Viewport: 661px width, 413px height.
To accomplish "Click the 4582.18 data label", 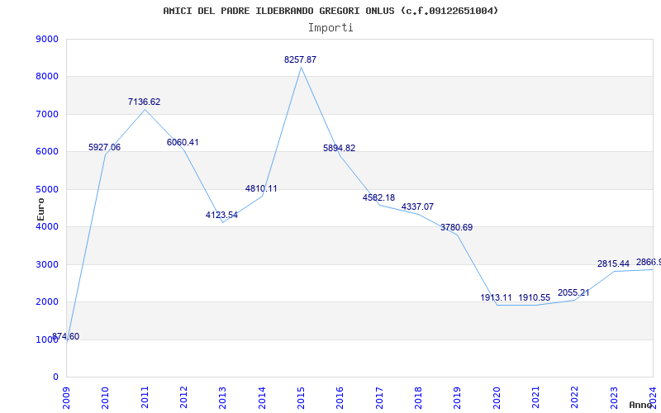I will pyautogui.click(x=378, y=197).
